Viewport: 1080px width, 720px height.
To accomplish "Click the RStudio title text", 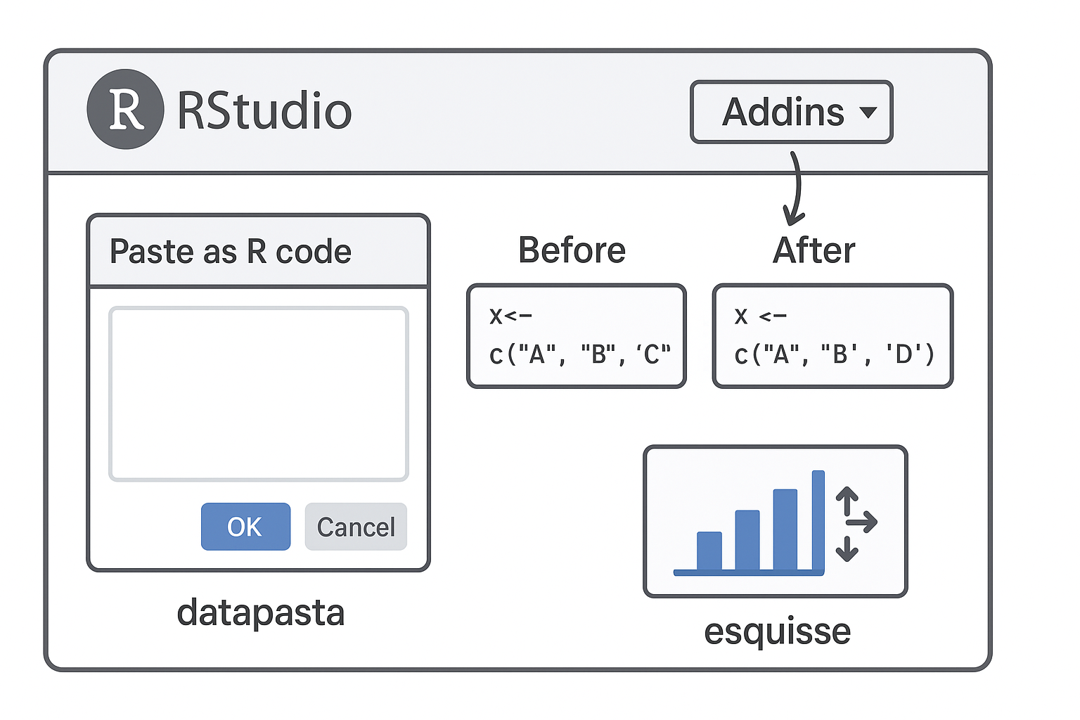I will pyautogui.click(x=264, y=111).
